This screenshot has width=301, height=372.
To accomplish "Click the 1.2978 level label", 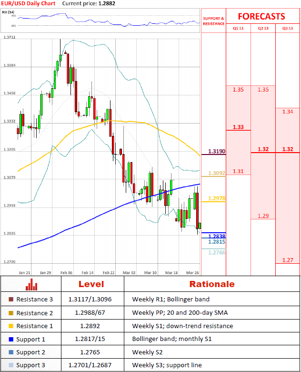I will coord(217,198).
